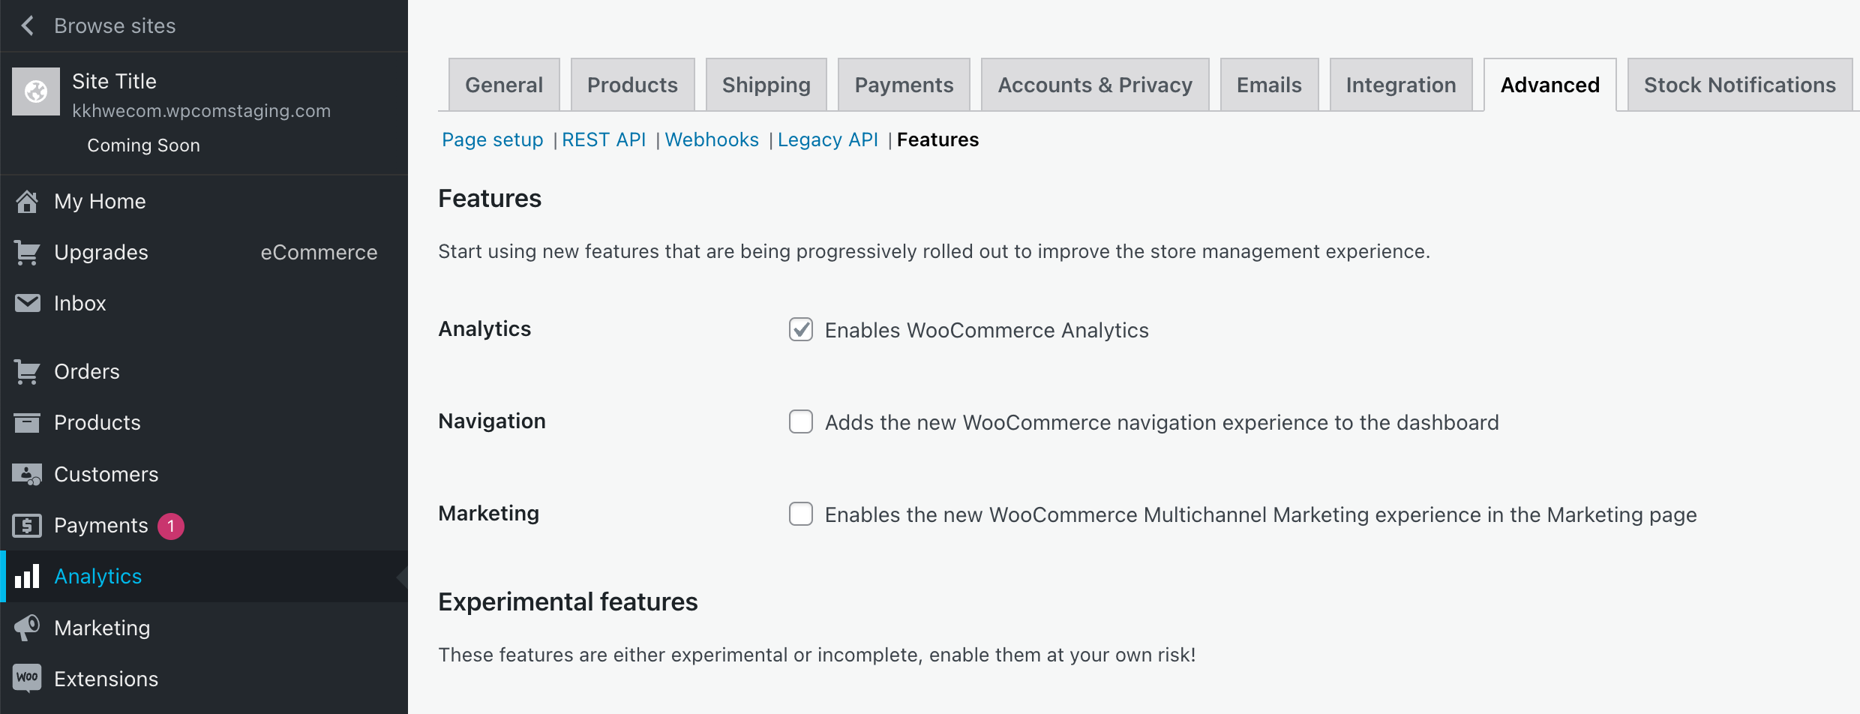Select the Products sidebar icon

pos(28,422)
